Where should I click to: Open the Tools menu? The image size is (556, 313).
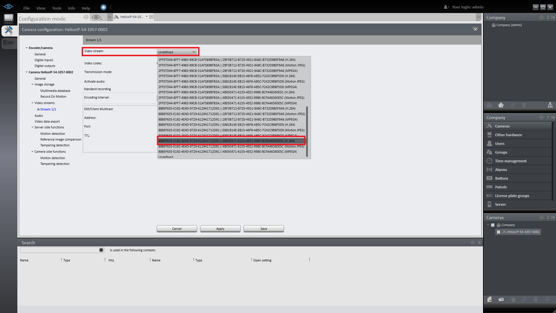(56, 8)
